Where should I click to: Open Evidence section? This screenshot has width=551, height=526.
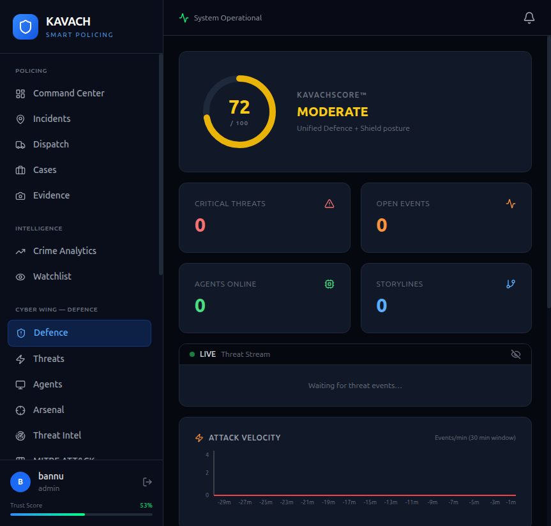coord(79,196)
